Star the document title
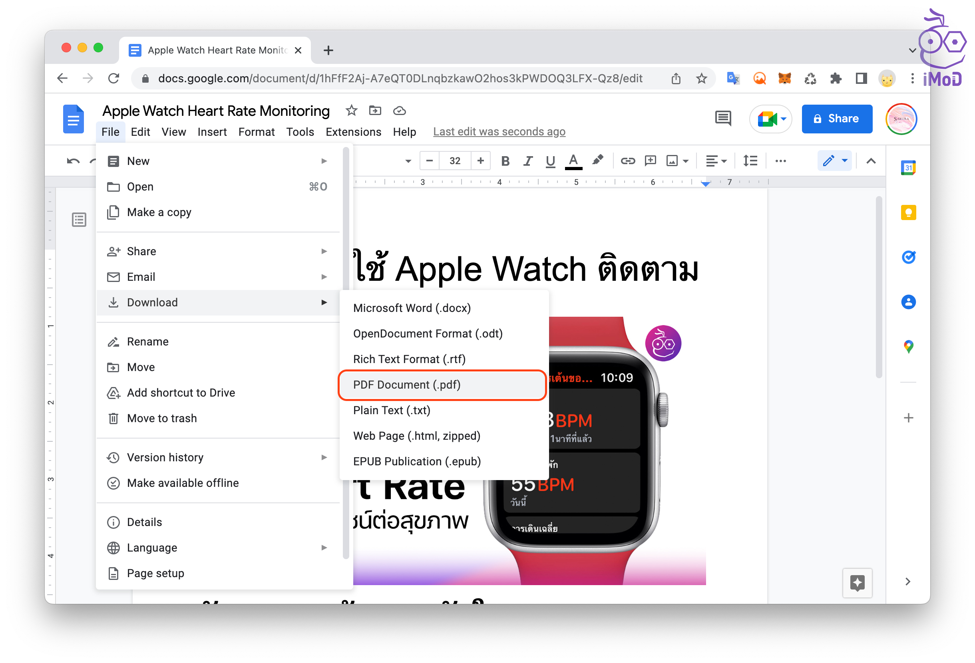The width and height of the screenshot is (975, 663). pos(351,111)
